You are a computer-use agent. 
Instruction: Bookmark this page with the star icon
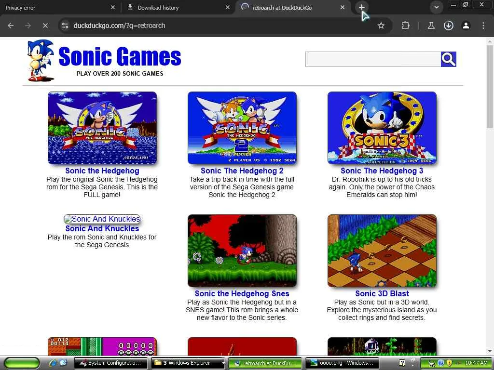[x=381, y=26]
